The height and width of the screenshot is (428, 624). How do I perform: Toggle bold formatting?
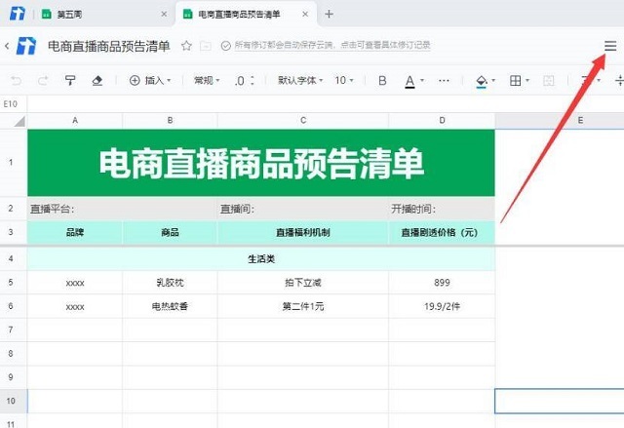tap(382, 80)
